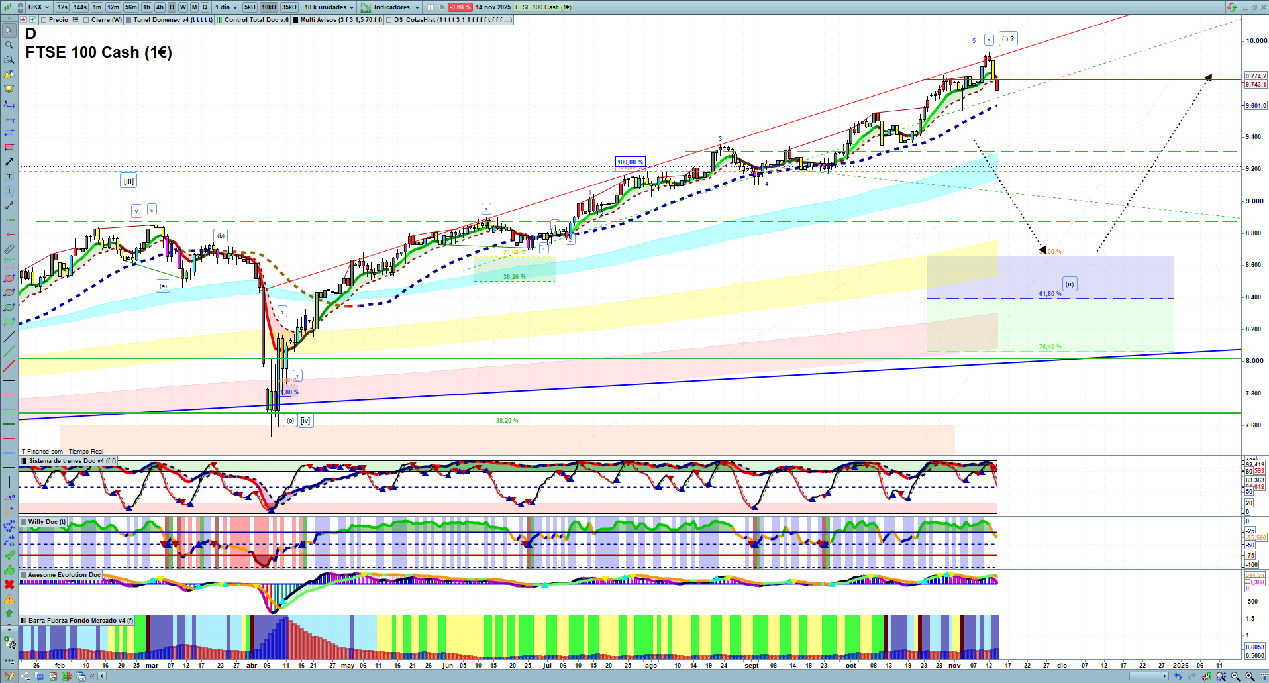Toggle the Cierre (W) checkbox
The width and height of the screenshot is (1269, 683).
click(x=86, y=20)
